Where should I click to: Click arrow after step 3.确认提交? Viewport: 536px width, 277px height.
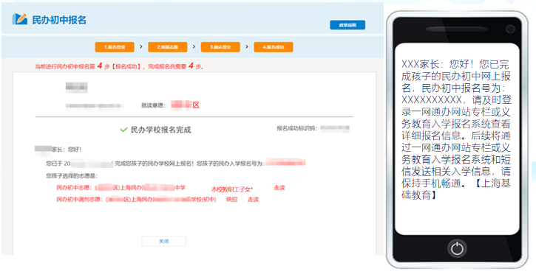(247, 46)
